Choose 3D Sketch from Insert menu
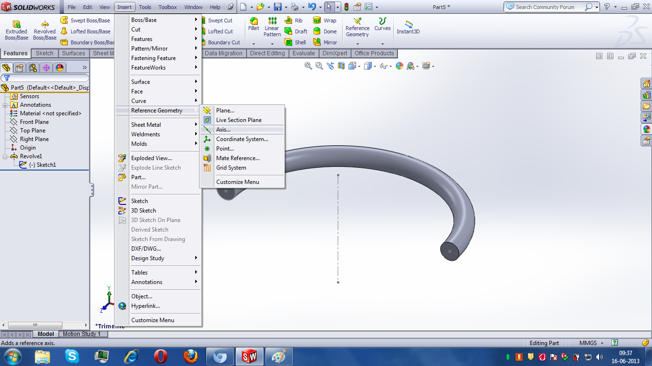Viewport: 652px width, 366px height. (158, 211)
